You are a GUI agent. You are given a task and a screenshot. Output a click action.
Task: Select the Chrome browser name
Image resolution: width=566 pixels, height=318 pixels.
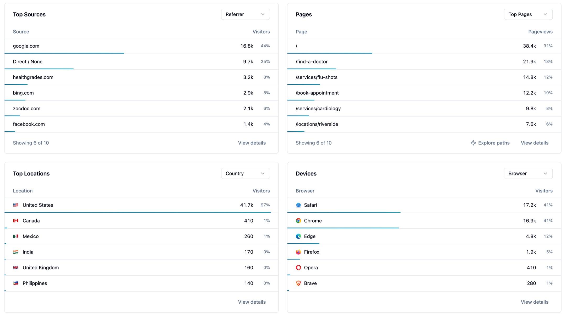click(x=313, y=221)
